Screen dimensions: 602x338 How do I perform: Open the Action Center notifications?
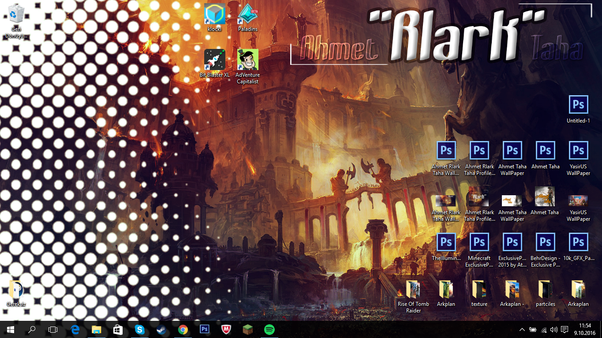pos(565,329)
